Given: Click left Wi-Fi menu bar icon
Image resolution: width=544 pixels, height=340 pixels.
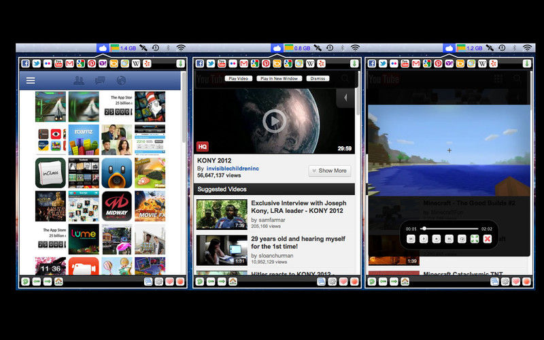Looking at the screenshot, I should pyautogui.click(x=181, y=48).
